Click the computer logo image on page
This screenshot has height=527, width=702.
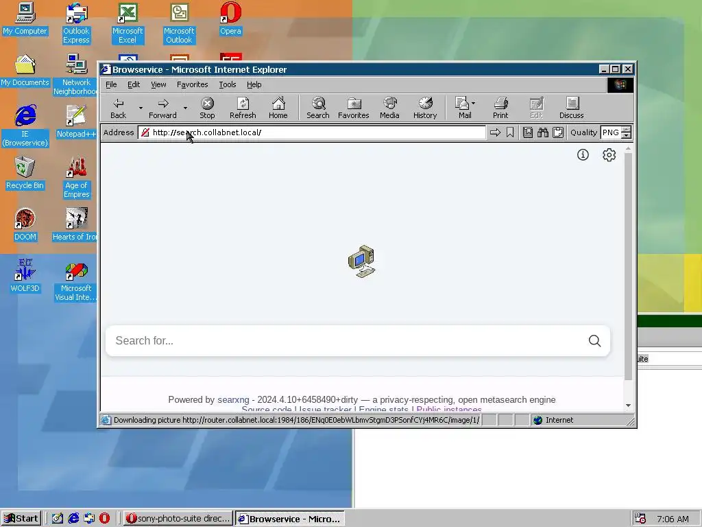point(362,261)
